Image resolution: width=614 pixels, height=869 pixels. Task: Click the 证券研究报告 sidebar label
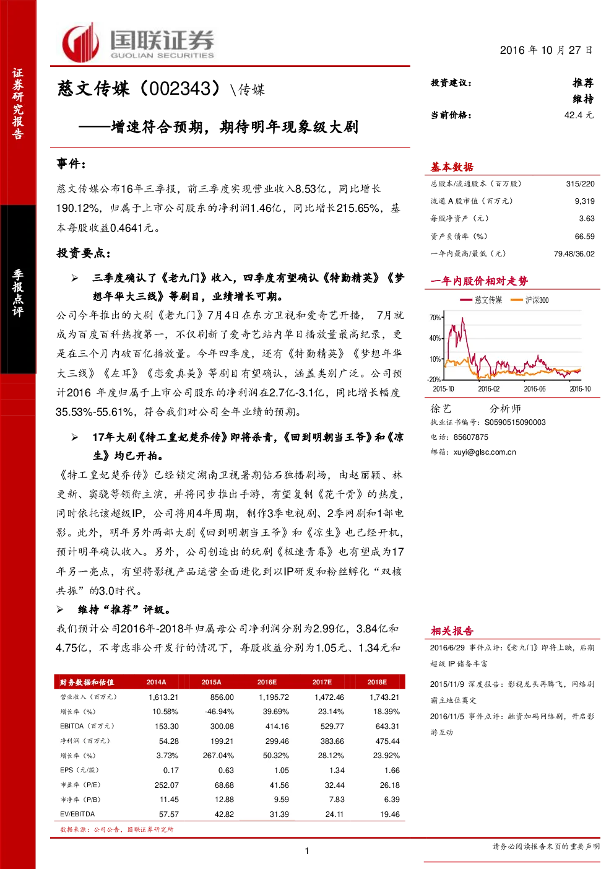(x=18, y=103)
